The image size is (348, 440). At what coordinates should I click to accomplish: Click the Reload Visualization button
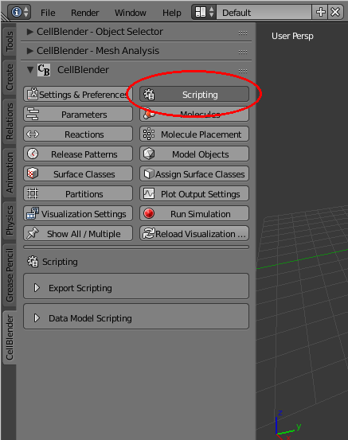tap(194, 234)
